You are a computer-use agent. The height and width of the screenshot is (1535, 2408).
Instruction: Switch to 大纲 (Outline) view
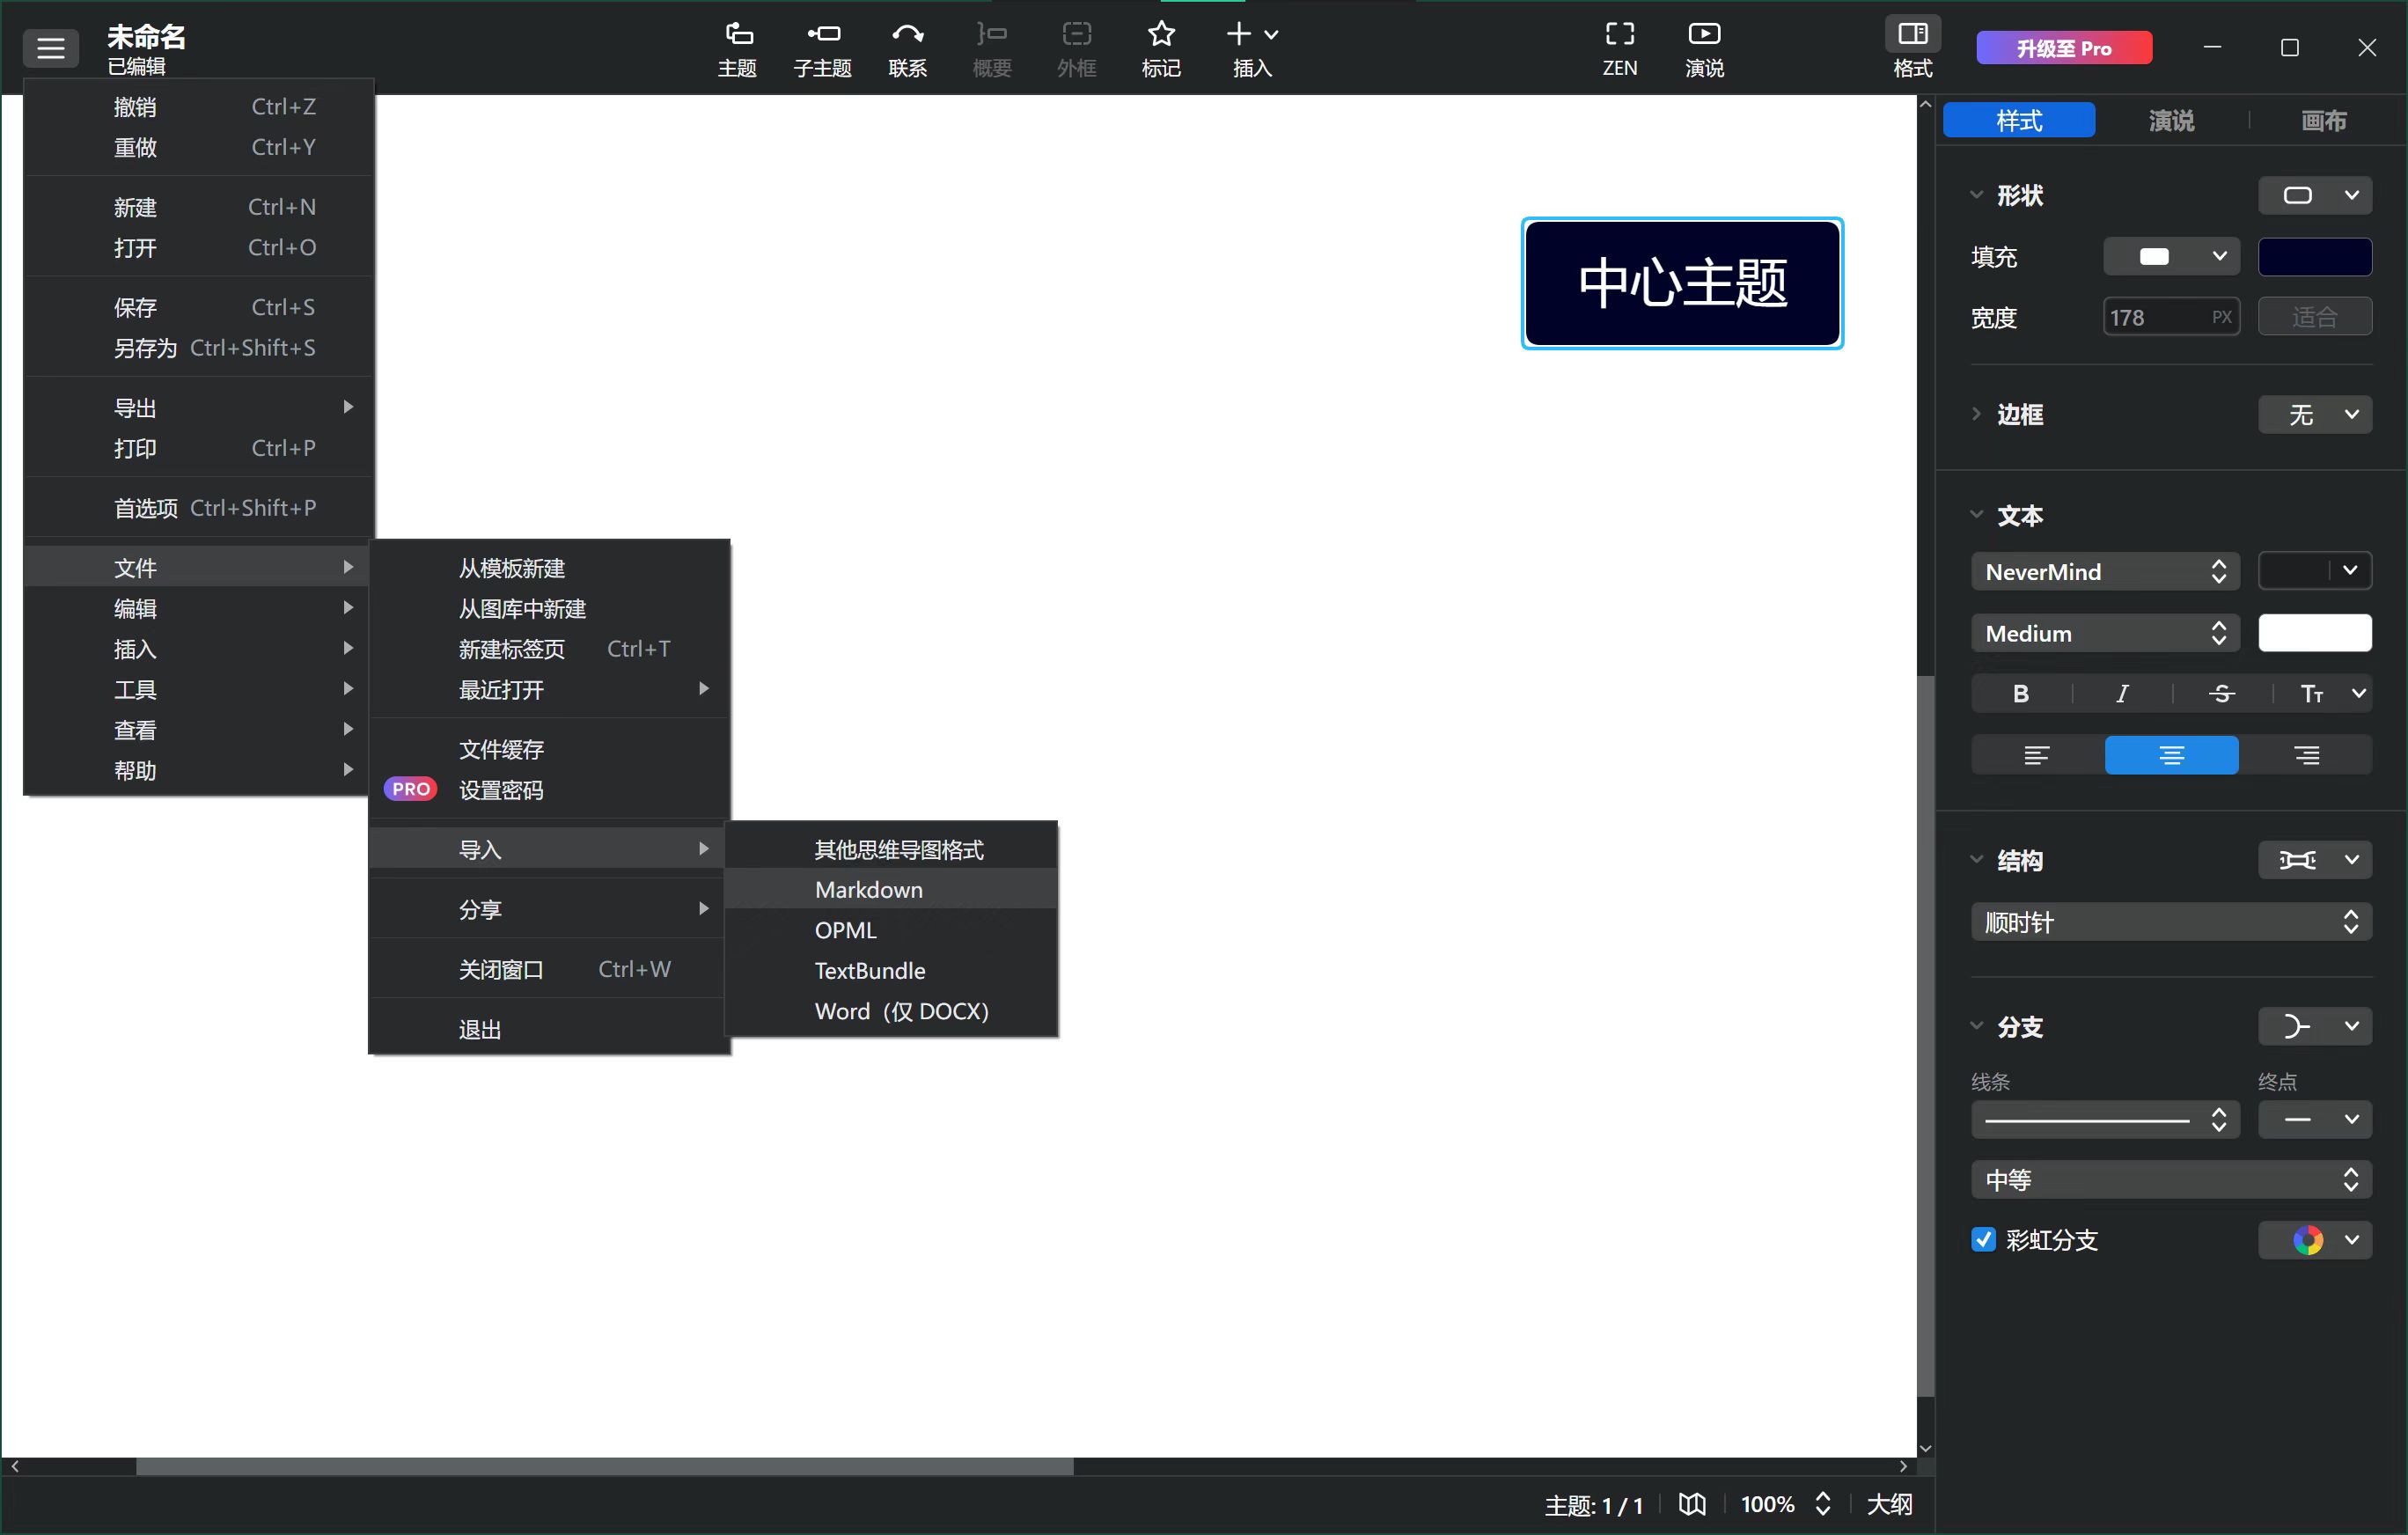1888,1504
